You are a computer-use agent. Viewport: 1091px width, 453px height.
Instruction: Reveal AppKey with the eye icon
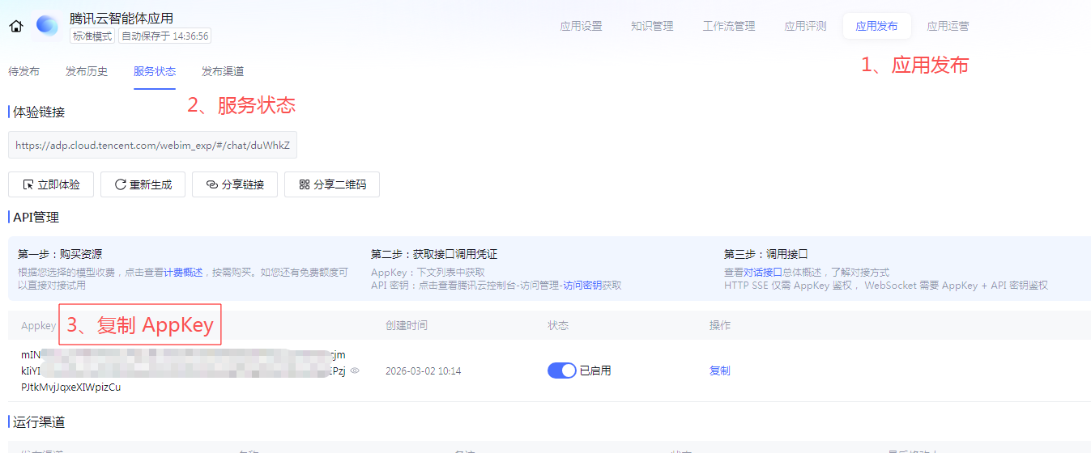pos(355,370)
